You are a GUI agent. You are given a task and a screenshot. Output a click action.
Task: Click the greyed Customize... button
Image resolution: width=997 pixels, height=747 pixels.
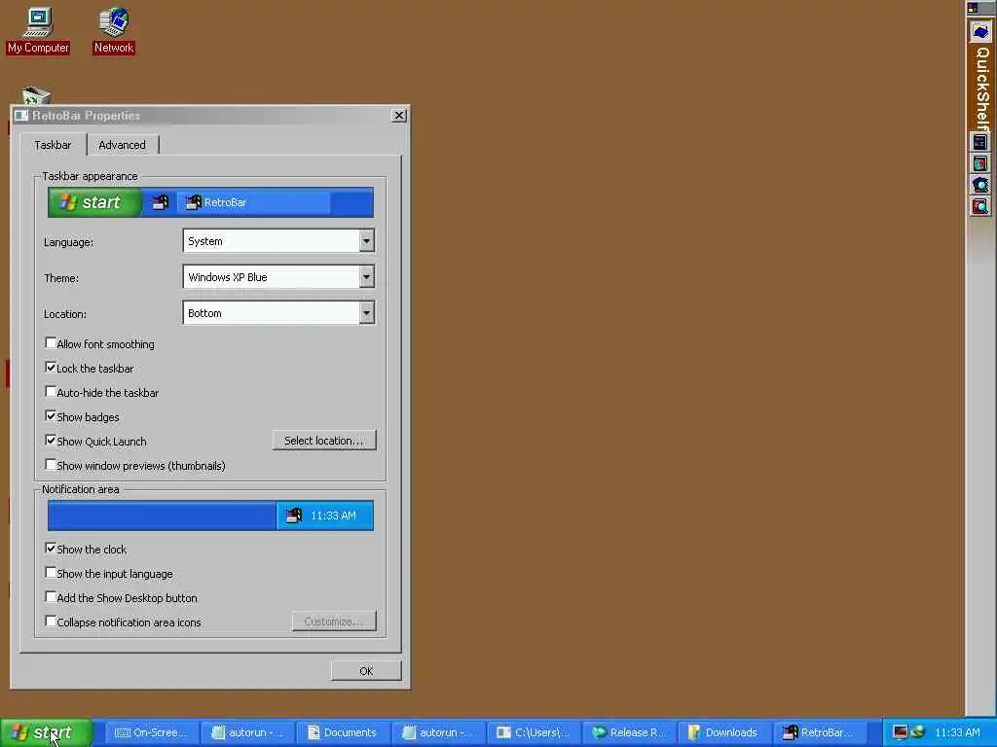pos(334,622)
